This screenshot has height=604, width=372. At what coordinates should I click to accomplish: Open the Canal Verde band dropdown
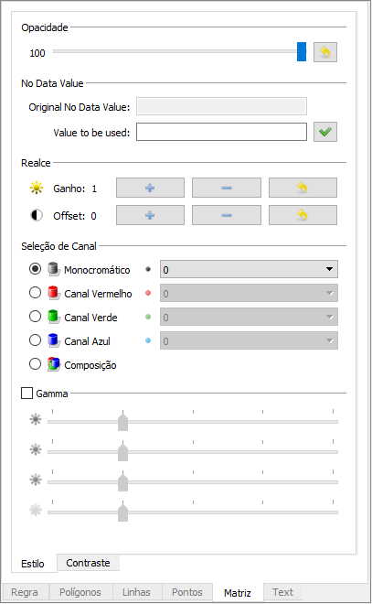click(249, 317)
